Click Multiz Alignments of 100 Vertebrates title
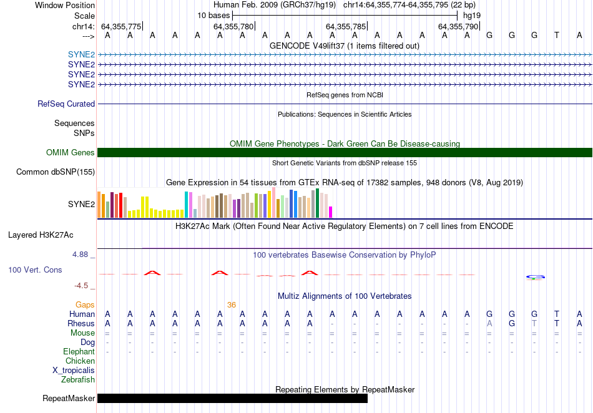Image resolution: width=593 pixels, height=413 pixels. click(345, 296)
